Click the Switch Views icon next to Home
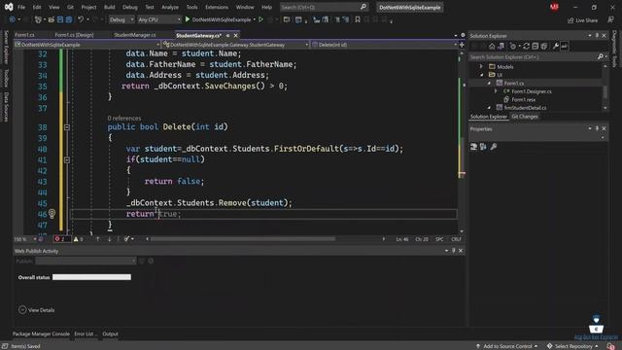 (x=501, y=46)
